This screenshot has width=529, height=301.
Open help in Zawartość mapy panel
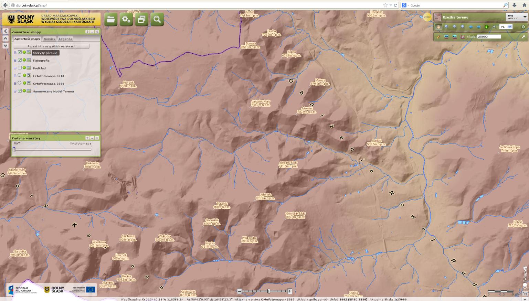(87, 32)
